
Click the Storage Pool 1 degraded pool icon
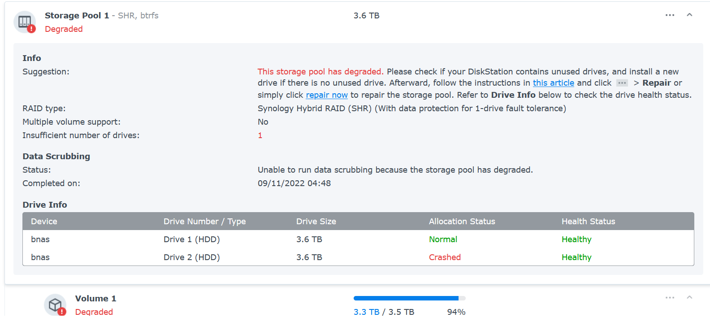(25, 22)
